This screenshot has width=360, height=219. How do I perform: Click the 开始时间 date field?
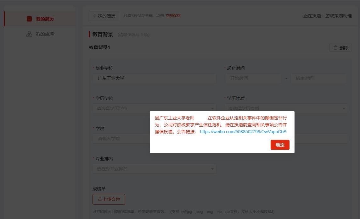point(253,78)
